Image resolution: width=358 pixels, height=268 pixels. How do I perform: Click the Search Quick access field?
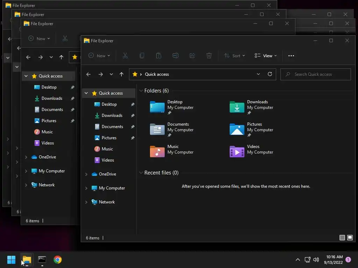pyautogui.click(x=316, y=74)
